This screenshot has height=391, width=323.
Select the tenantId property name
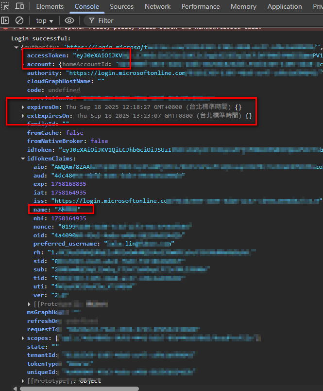(x=41, y=355)
